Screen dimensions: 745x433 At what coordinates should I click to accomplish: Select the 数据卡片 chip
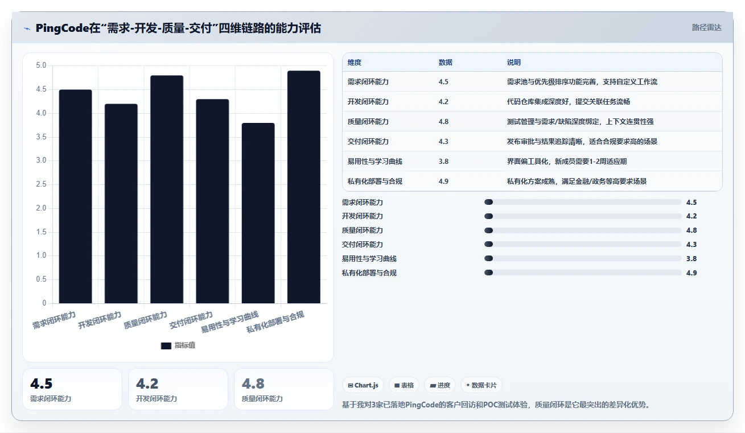(481, 385)
